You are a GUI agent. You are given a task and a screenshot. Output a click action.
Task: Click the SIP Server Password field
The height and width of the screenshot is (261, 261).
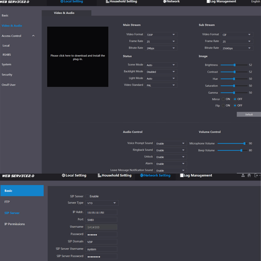(101, 256)
